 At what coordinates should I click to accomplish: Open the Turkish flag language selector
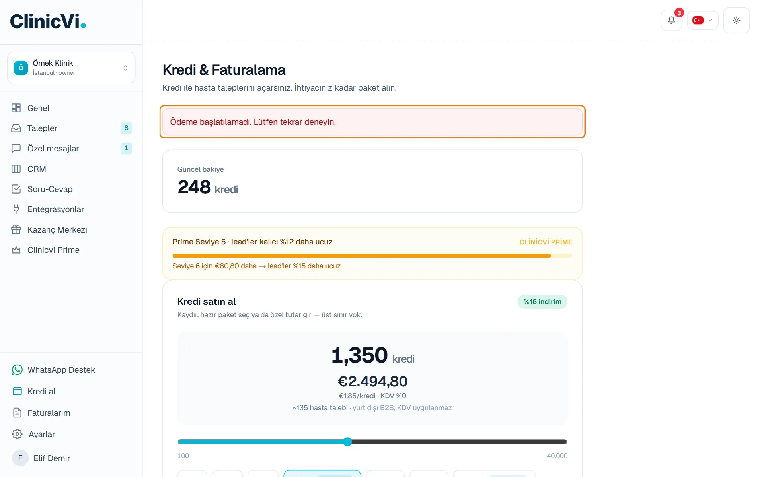[x=702, y=20]
